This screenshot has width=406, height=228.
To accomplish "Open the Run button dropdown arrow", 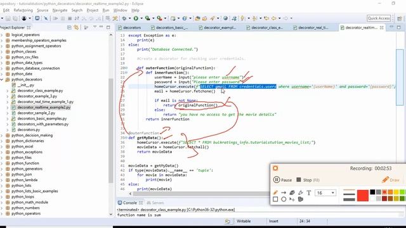I will tap(141, 18).
